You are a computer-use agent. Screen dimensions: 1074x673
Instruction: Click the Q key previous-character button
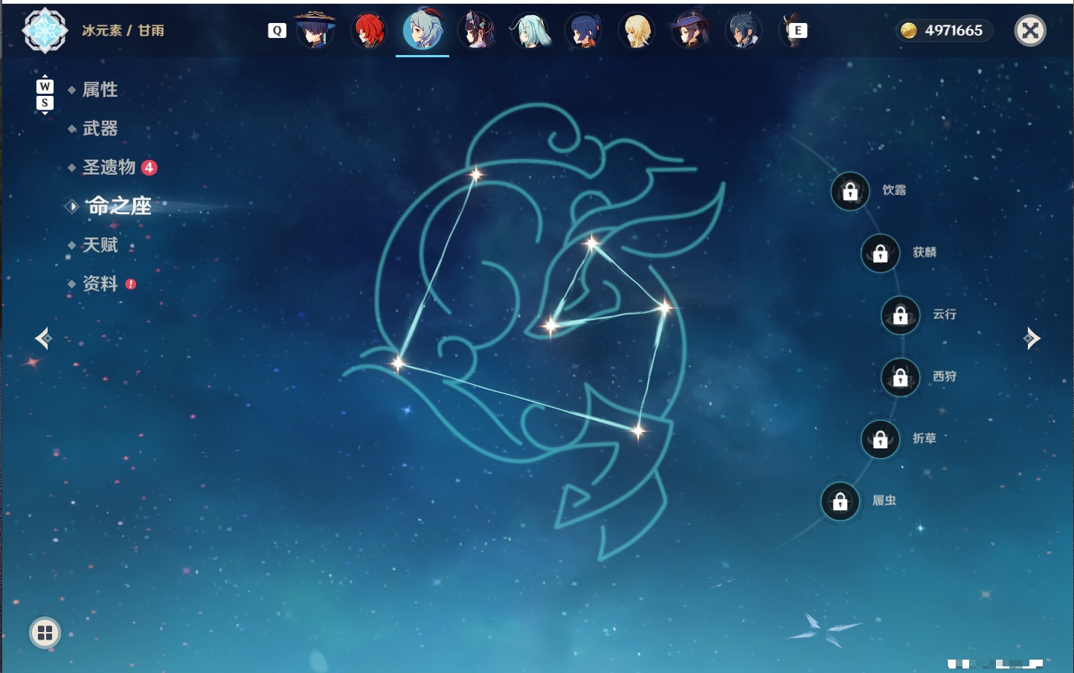coord(277,30)
